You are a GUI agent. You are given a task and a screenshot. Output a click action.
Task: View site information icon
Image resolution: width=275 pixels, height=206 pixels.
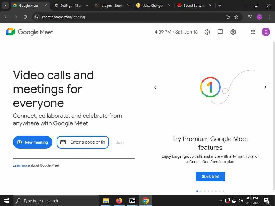[37, 17]
